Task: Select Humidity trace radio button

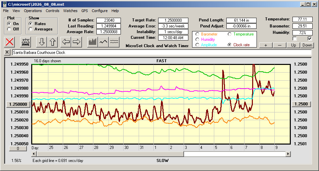Action: click(197, 39)
